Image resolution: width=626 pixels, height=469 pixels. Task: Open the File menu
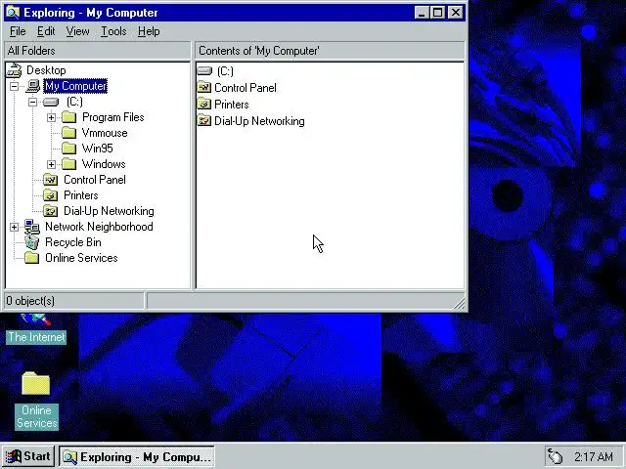[18, 31]
